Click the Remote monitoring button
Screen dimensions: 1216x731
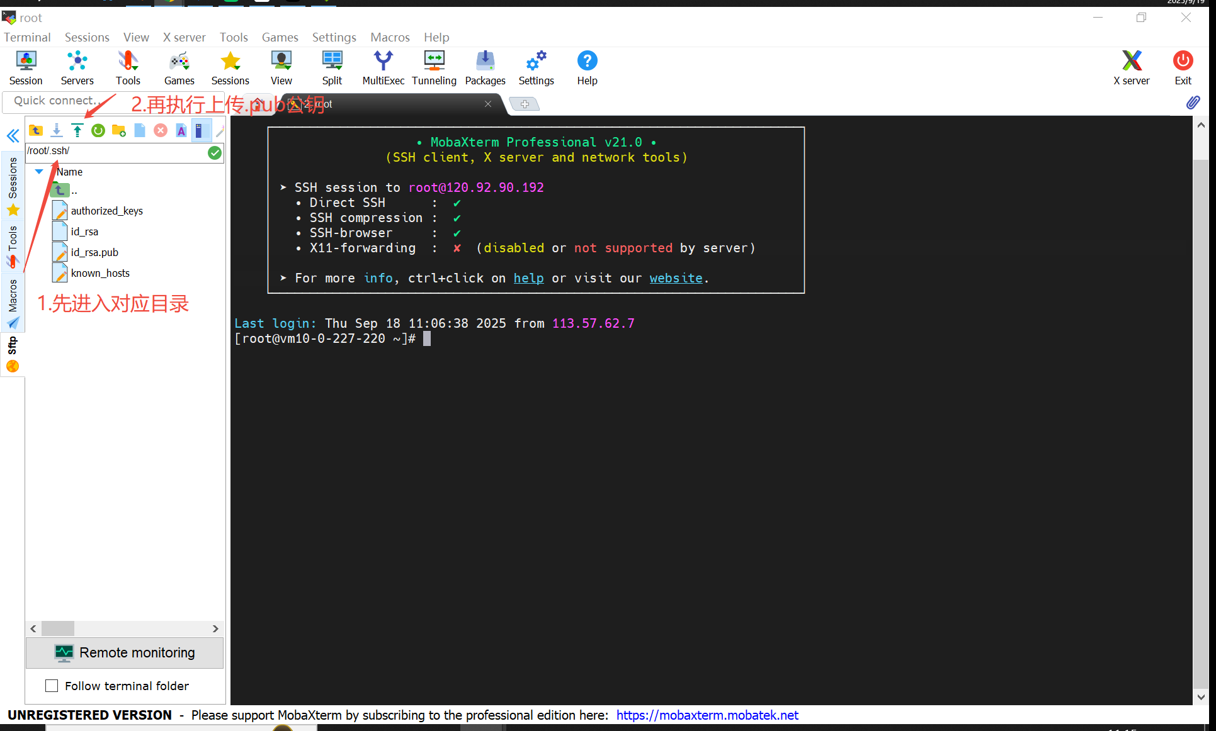125,653
